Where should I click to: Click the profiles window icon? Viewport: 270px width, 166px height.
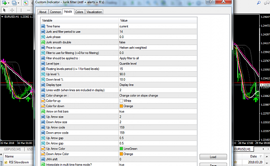(14, 3)
